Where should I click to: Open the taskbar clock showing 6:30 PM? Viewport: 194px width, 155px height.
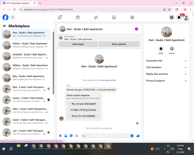[x=180, y=149]
